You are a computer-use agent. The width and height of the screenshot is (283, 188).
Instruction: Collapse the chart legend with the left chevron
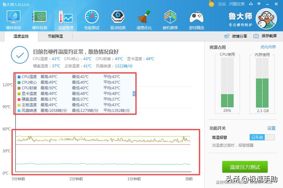tap(134, 93)
